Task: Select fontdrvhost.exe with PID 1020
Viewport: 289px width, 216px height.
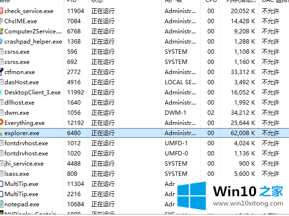Action: [x=26, y=154]
